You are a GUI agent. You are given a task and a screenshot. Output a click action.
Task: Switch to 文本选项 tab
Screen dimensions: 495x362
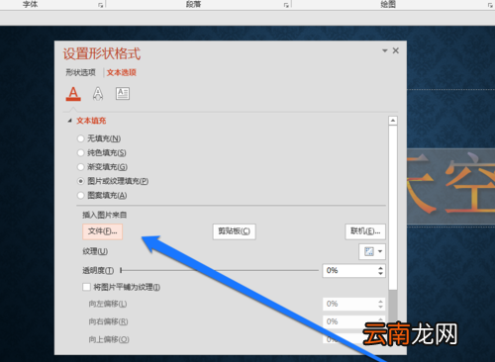[x=122, y=72]
